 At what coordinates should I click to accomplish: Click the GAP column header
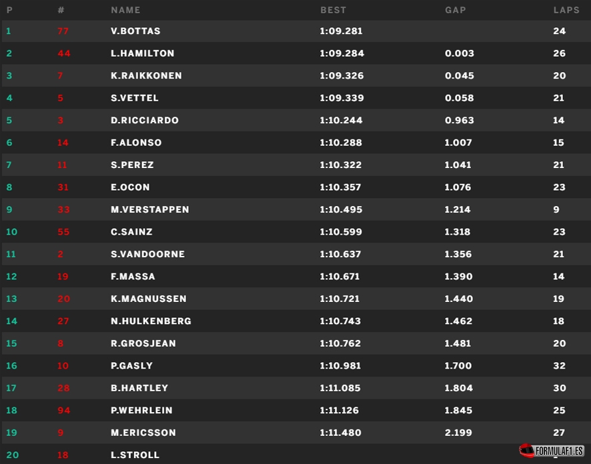pos(456,10)
